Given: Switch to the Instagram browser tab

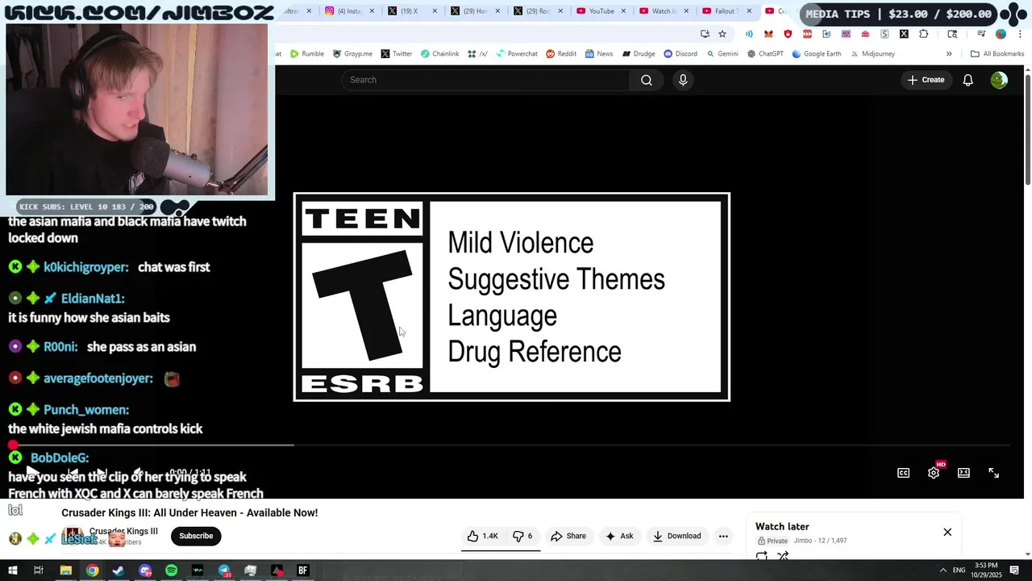Looking at the screenshot, I should click(x=349, y=11).
